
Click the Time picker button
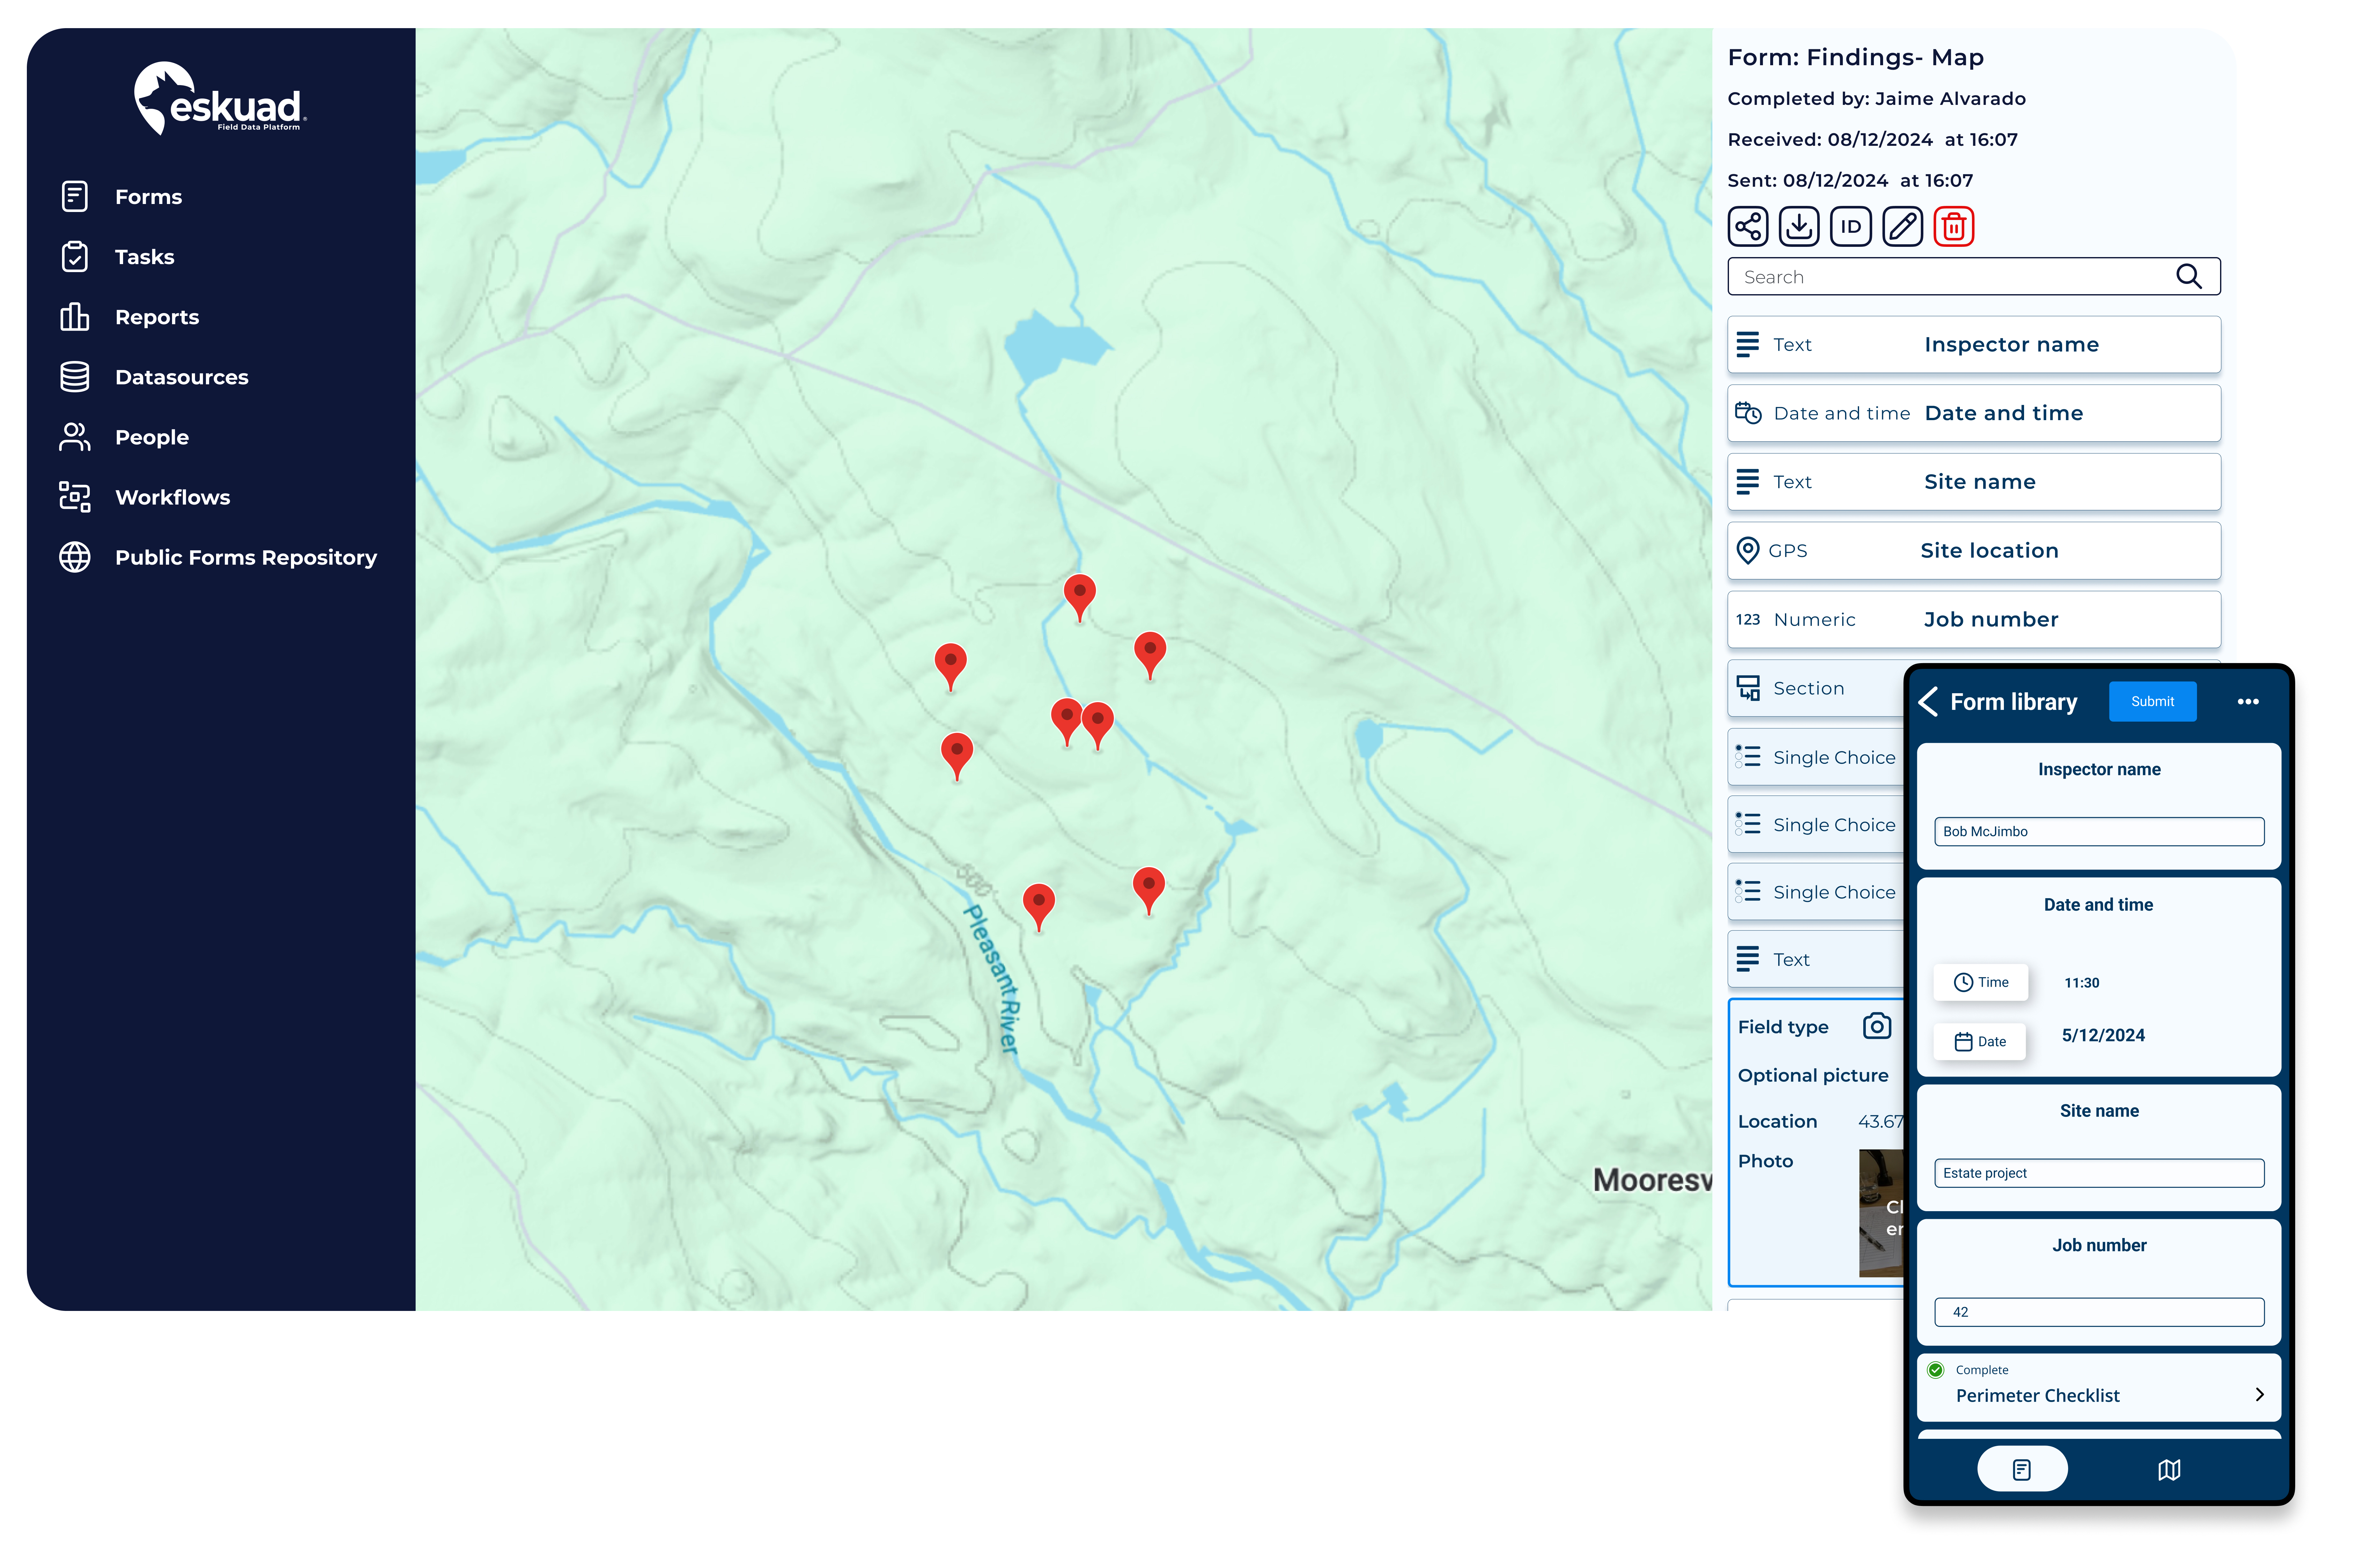(x=1981, y=982)
